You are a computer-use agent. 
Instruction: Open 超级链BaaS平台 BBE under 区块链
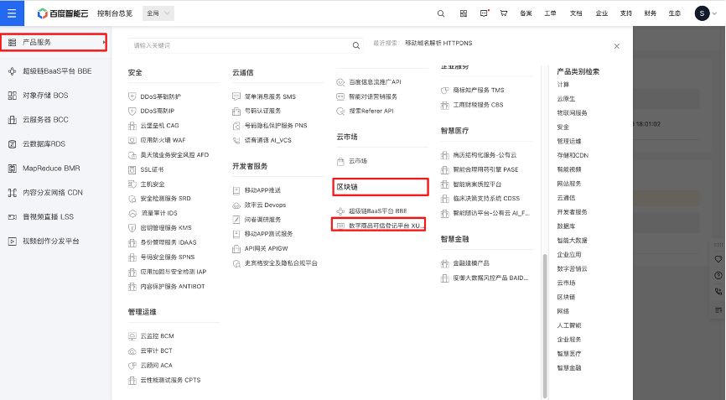tap(378, 211)
